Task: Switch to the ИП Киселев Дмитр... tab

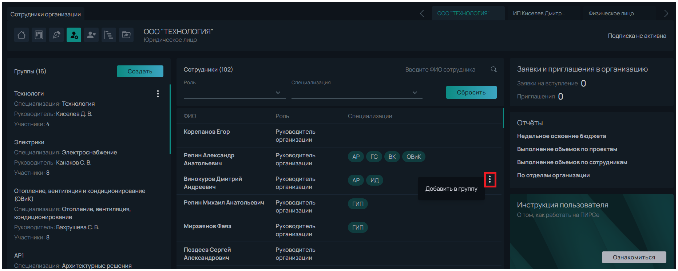Action: tap(539, 13)
